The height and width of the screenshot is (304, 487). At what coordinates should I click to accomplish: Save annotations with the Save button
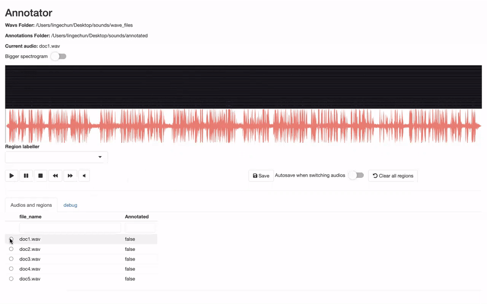[261, 176]
